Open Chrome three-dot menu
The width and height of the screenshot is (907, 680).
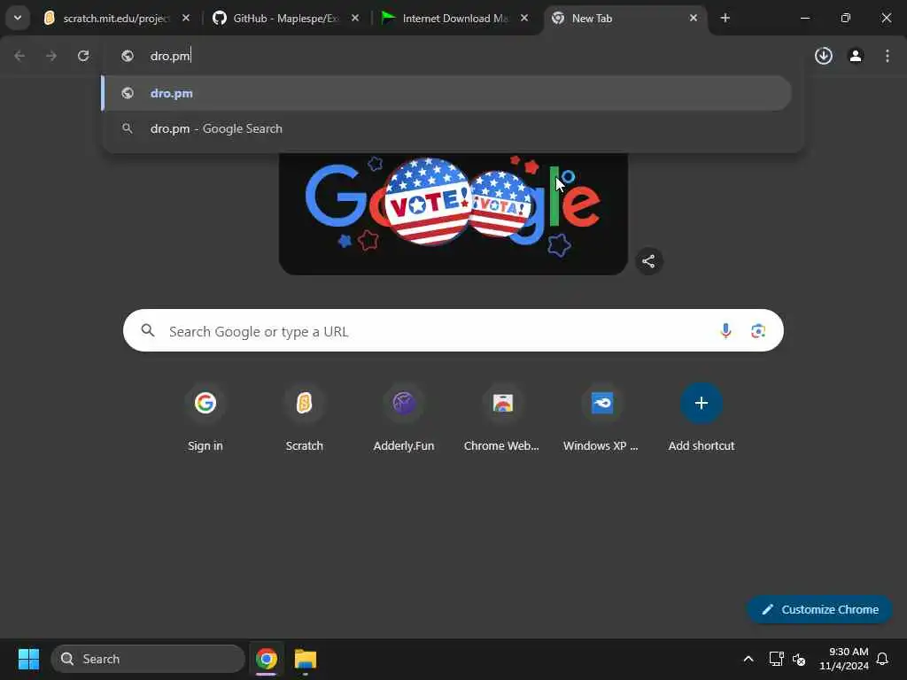coord(888,56)
